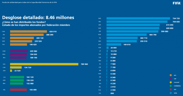Click the value 205 580

click(x=34, y=51)
